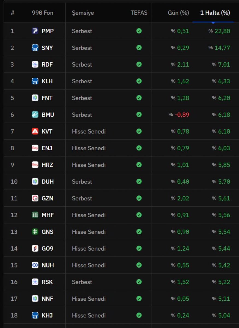Click the FNT fund logo icon

point(35,98)
